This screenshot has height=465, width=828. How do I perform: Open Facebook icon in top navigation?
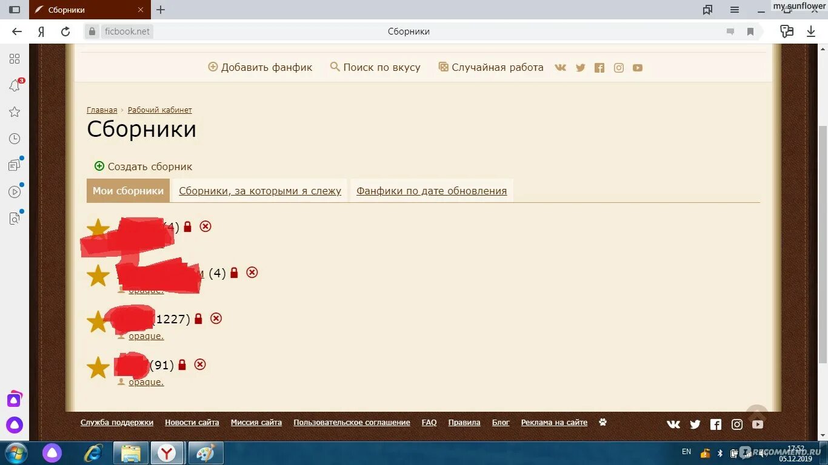599,68
